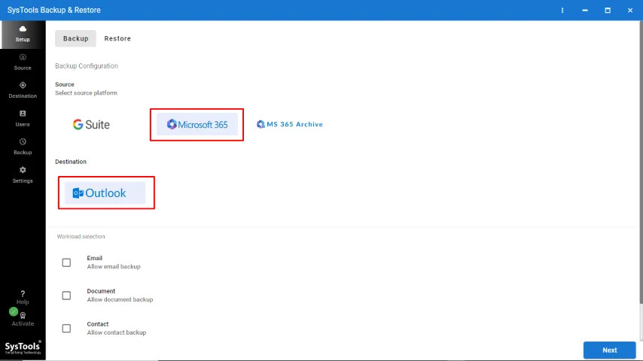Screen dimensions: 643x361
Task: Open the Setup section in sidebar
Action: pyautogui.click(x=23, y=35)
